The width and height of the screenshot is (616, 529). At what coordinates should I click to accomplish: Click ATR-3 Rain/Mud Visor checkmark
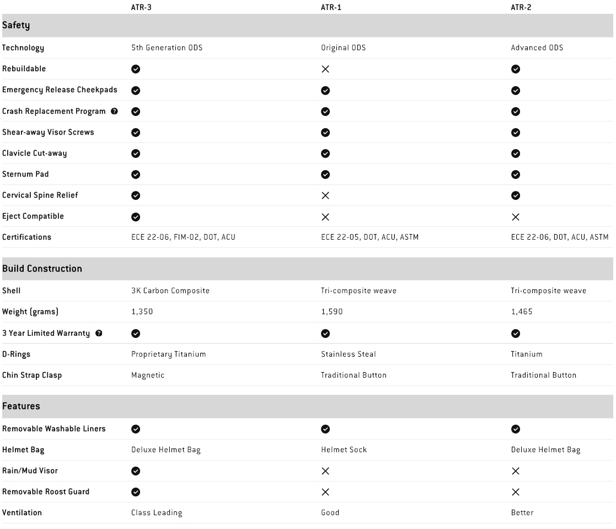click(x=136, y=471)
